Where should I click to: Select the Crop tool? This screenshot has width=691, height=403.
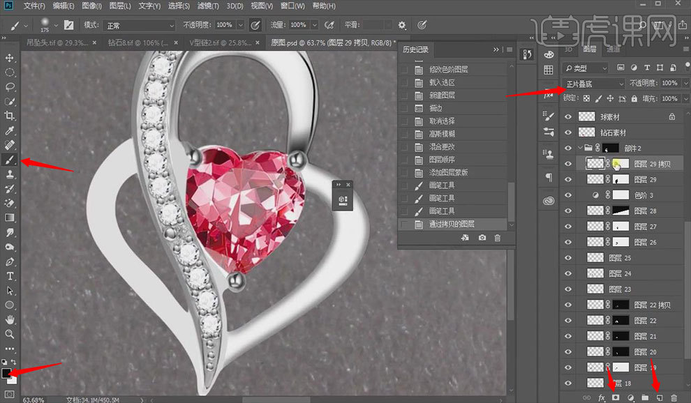[10, 116]
